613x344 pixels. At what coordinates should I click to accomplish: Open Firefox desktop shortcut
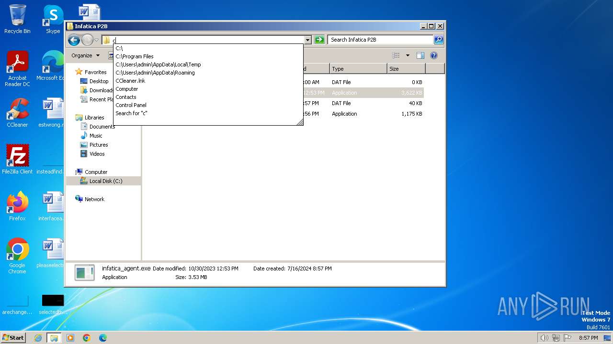(x=17, y=206)
